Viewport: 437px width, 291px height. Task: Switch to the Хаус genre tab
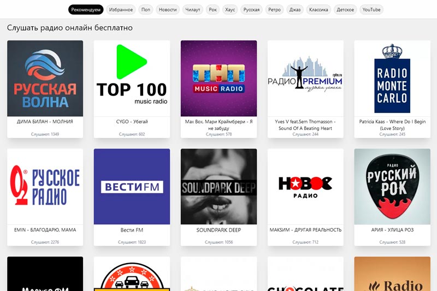[230, 10]
